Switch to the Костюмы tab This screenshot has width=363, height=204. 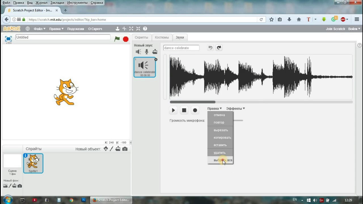click(162, 37)
